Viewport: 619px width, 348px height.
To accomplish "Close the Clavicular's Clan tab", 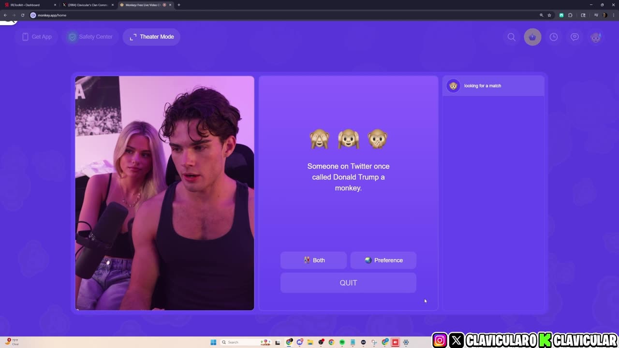I will tap(113, 5).
